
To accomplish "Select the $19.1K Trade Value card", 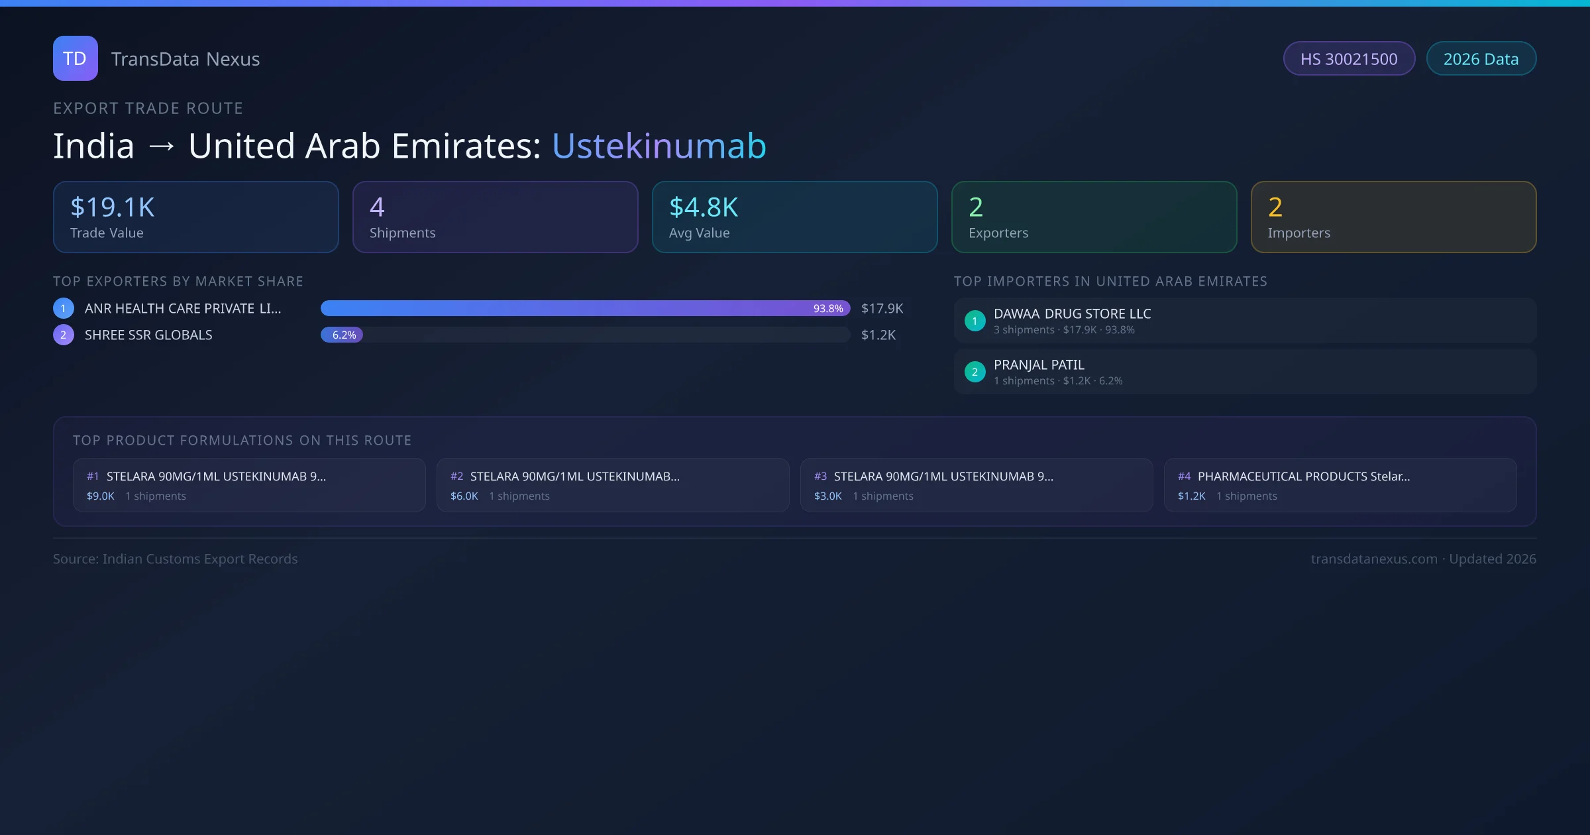I will coord(195,217).
